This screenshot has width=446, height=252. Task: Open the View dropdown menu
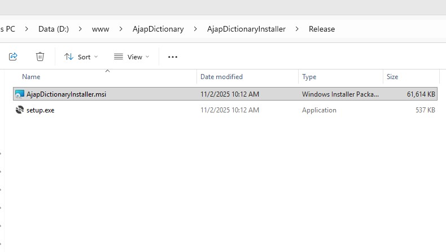click(132, 57)
